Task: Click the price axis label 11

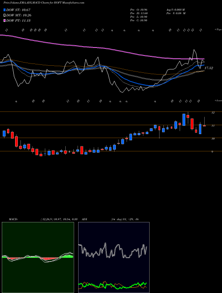Action: 213,126
